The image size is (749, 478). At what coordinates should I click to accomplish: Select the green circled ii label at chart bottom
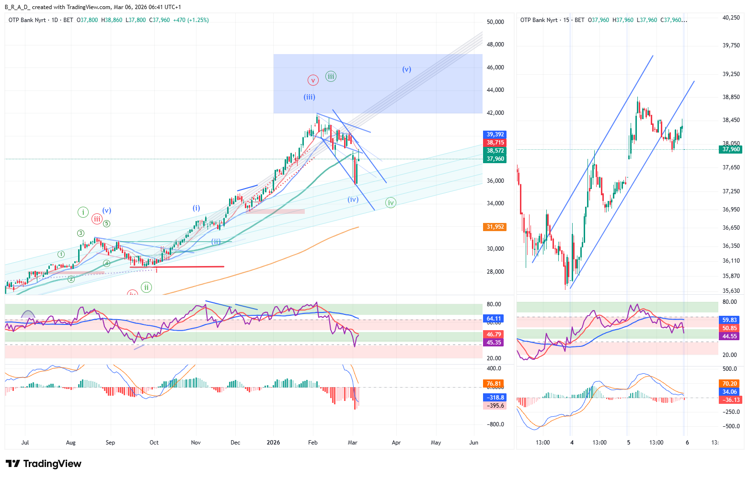[146, 287]
